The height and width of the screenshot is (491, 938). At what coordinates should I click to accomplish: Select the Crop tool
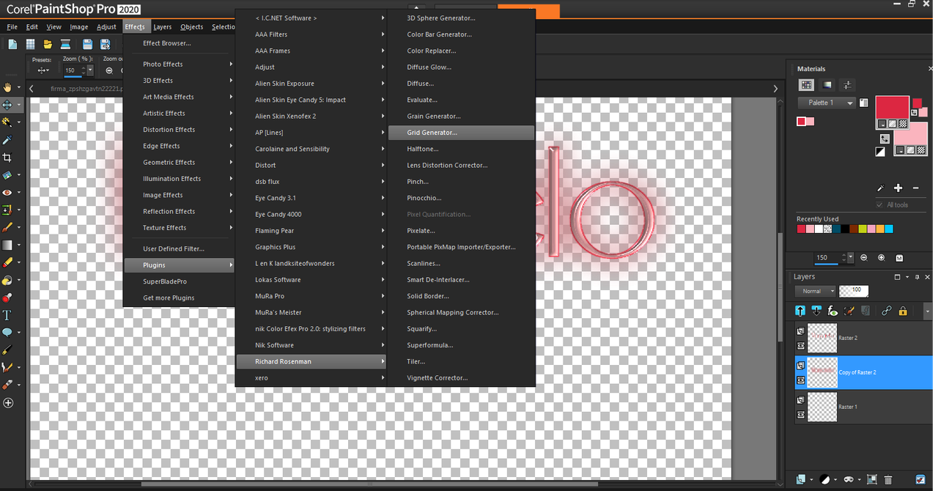(7, 158)
